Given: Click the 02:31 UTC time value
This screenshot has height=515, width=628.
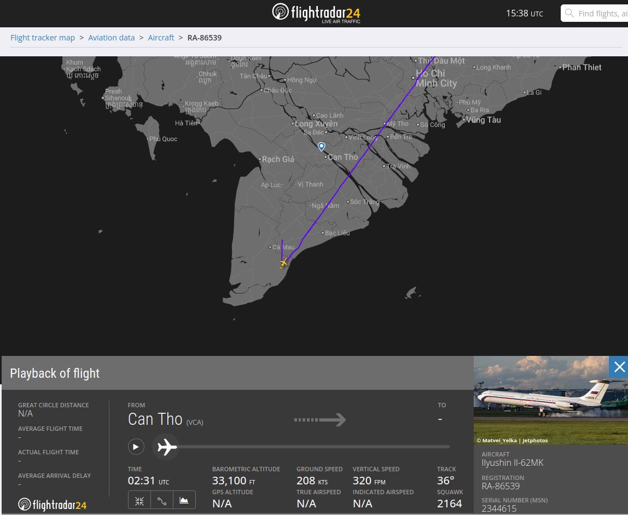Looking at the screenshot, I should pos(148,481).
